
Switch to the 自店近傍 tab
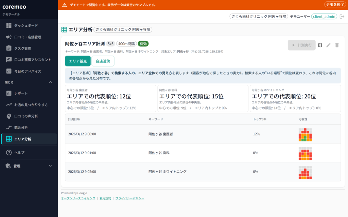(x=103, y=61)
